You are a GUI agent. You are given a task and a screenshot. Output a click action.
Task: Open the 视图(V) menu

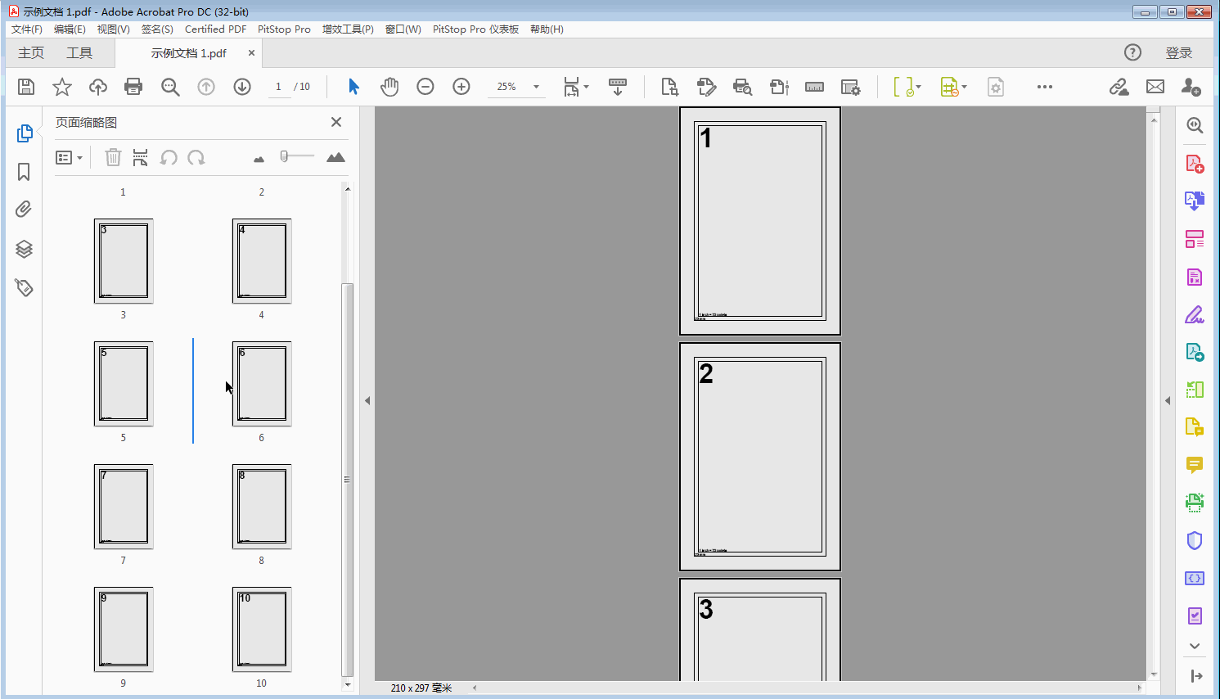(x=114, y=29)
